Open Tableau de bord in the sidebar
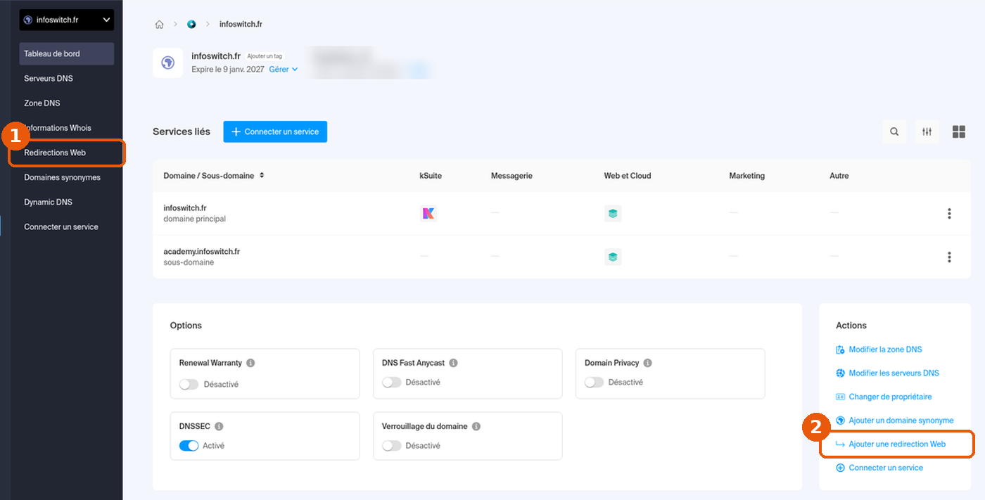The image size is (985, 500). click(x=67, y=53)
